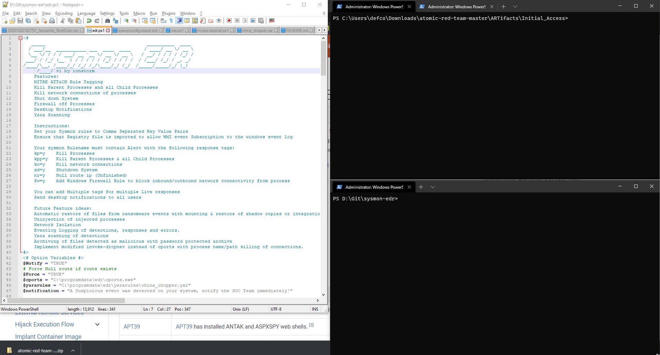This screenshot has width=660, height=355.
Task: Close the README.md tab
Action: tap(311, 30)
